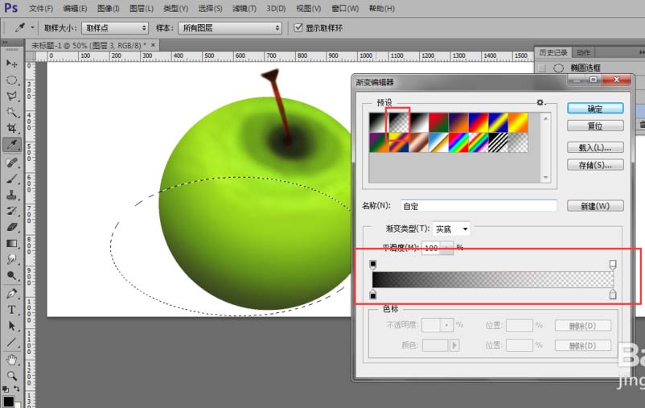This screenshot has width=645, height=408.
Task: Select the Path Selection arrow tool
Action: (11, 326)
